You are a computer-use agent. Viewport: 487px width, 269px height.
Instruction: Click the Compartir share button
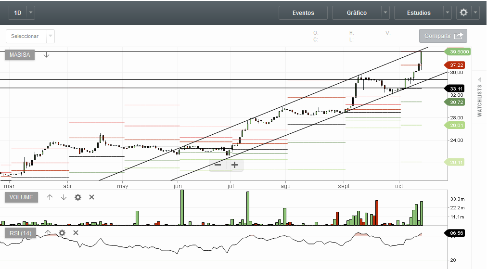[x=443, y=36]
